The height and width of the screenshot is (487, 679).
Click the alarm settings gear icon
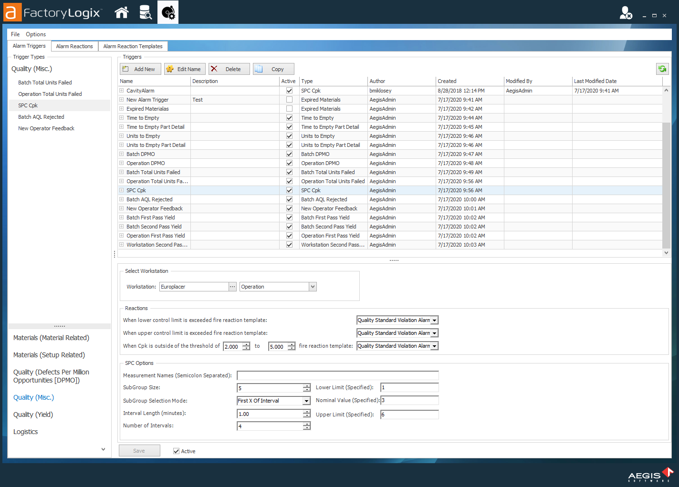click(x=168, y=12)
